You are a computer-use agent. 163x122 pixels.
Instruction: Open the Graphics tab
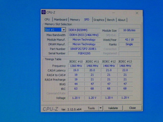click(99, 20)
